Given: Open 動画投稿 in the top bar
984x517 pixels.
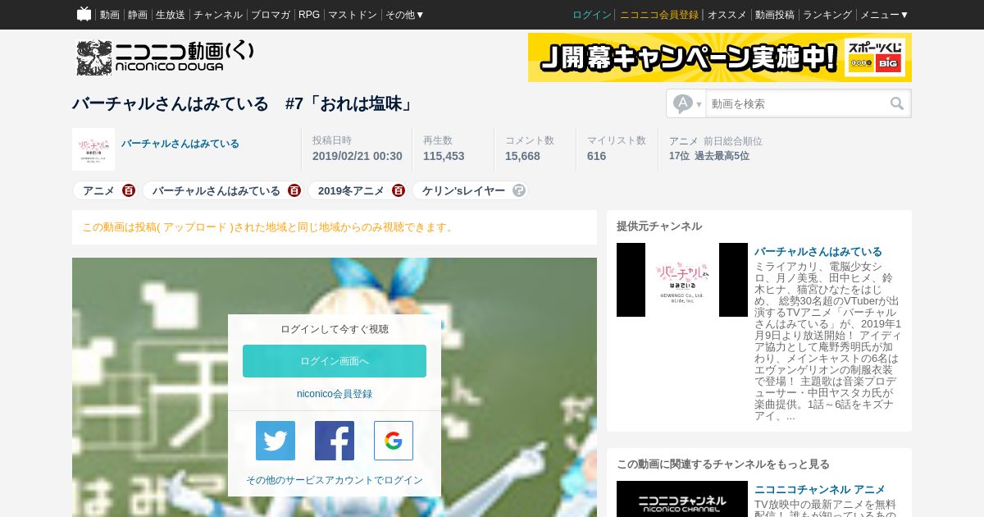Looking at the screenshot, I should pos(775,15).
